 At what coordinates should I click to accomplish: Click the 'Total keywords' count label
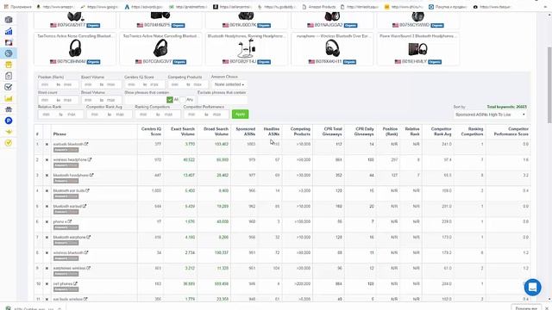tap(507, 107)
